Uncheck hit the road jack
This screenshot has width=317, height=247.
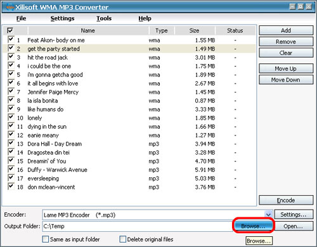[x=11, y=56]
